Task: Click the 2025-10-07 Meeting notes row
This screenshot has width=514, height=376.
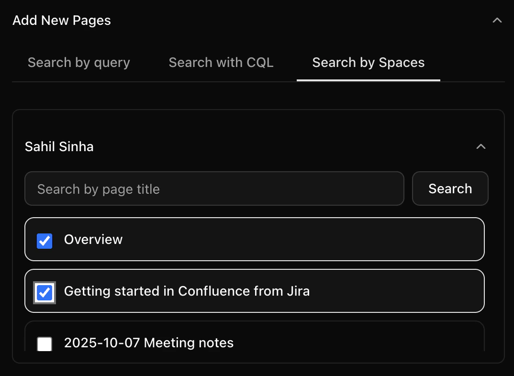Action: pyautogui.click(x=254, y=343)
